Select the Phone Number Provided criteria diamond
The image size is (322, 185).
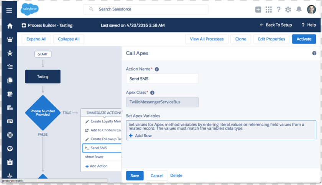coord(43,113)
